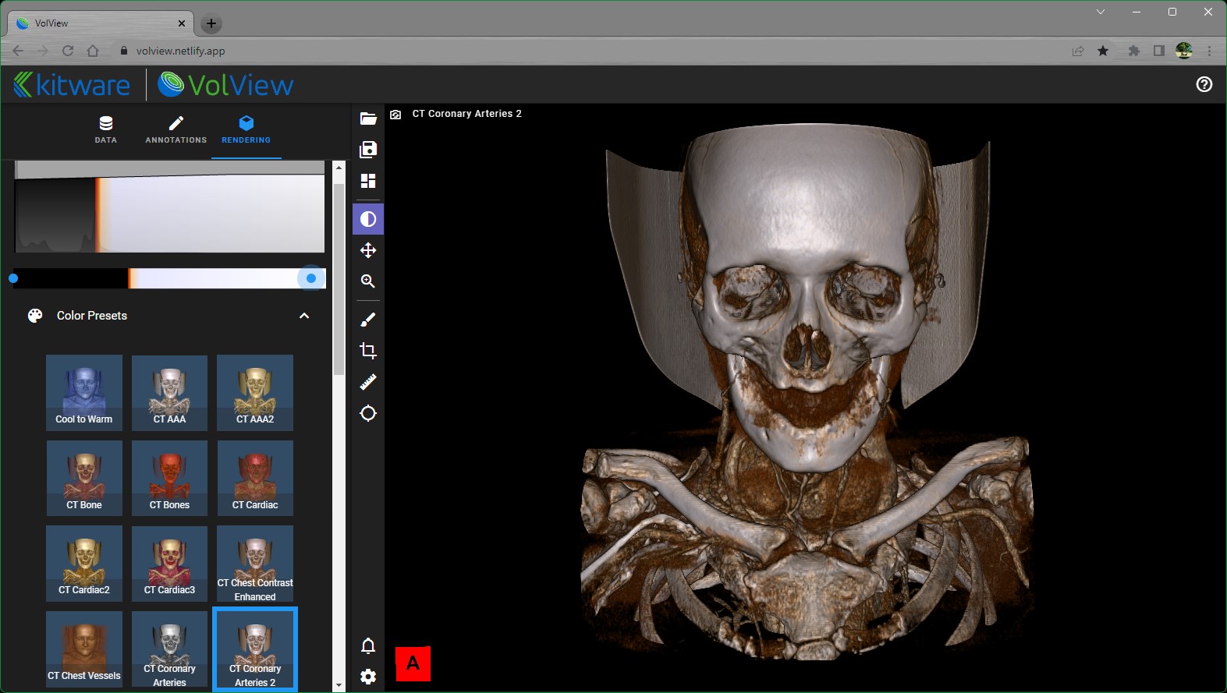The width and height of the screenshot is (1227, 693).
Task: Go to browser home page
Action: pyautogui.click(x=93, y=51)
